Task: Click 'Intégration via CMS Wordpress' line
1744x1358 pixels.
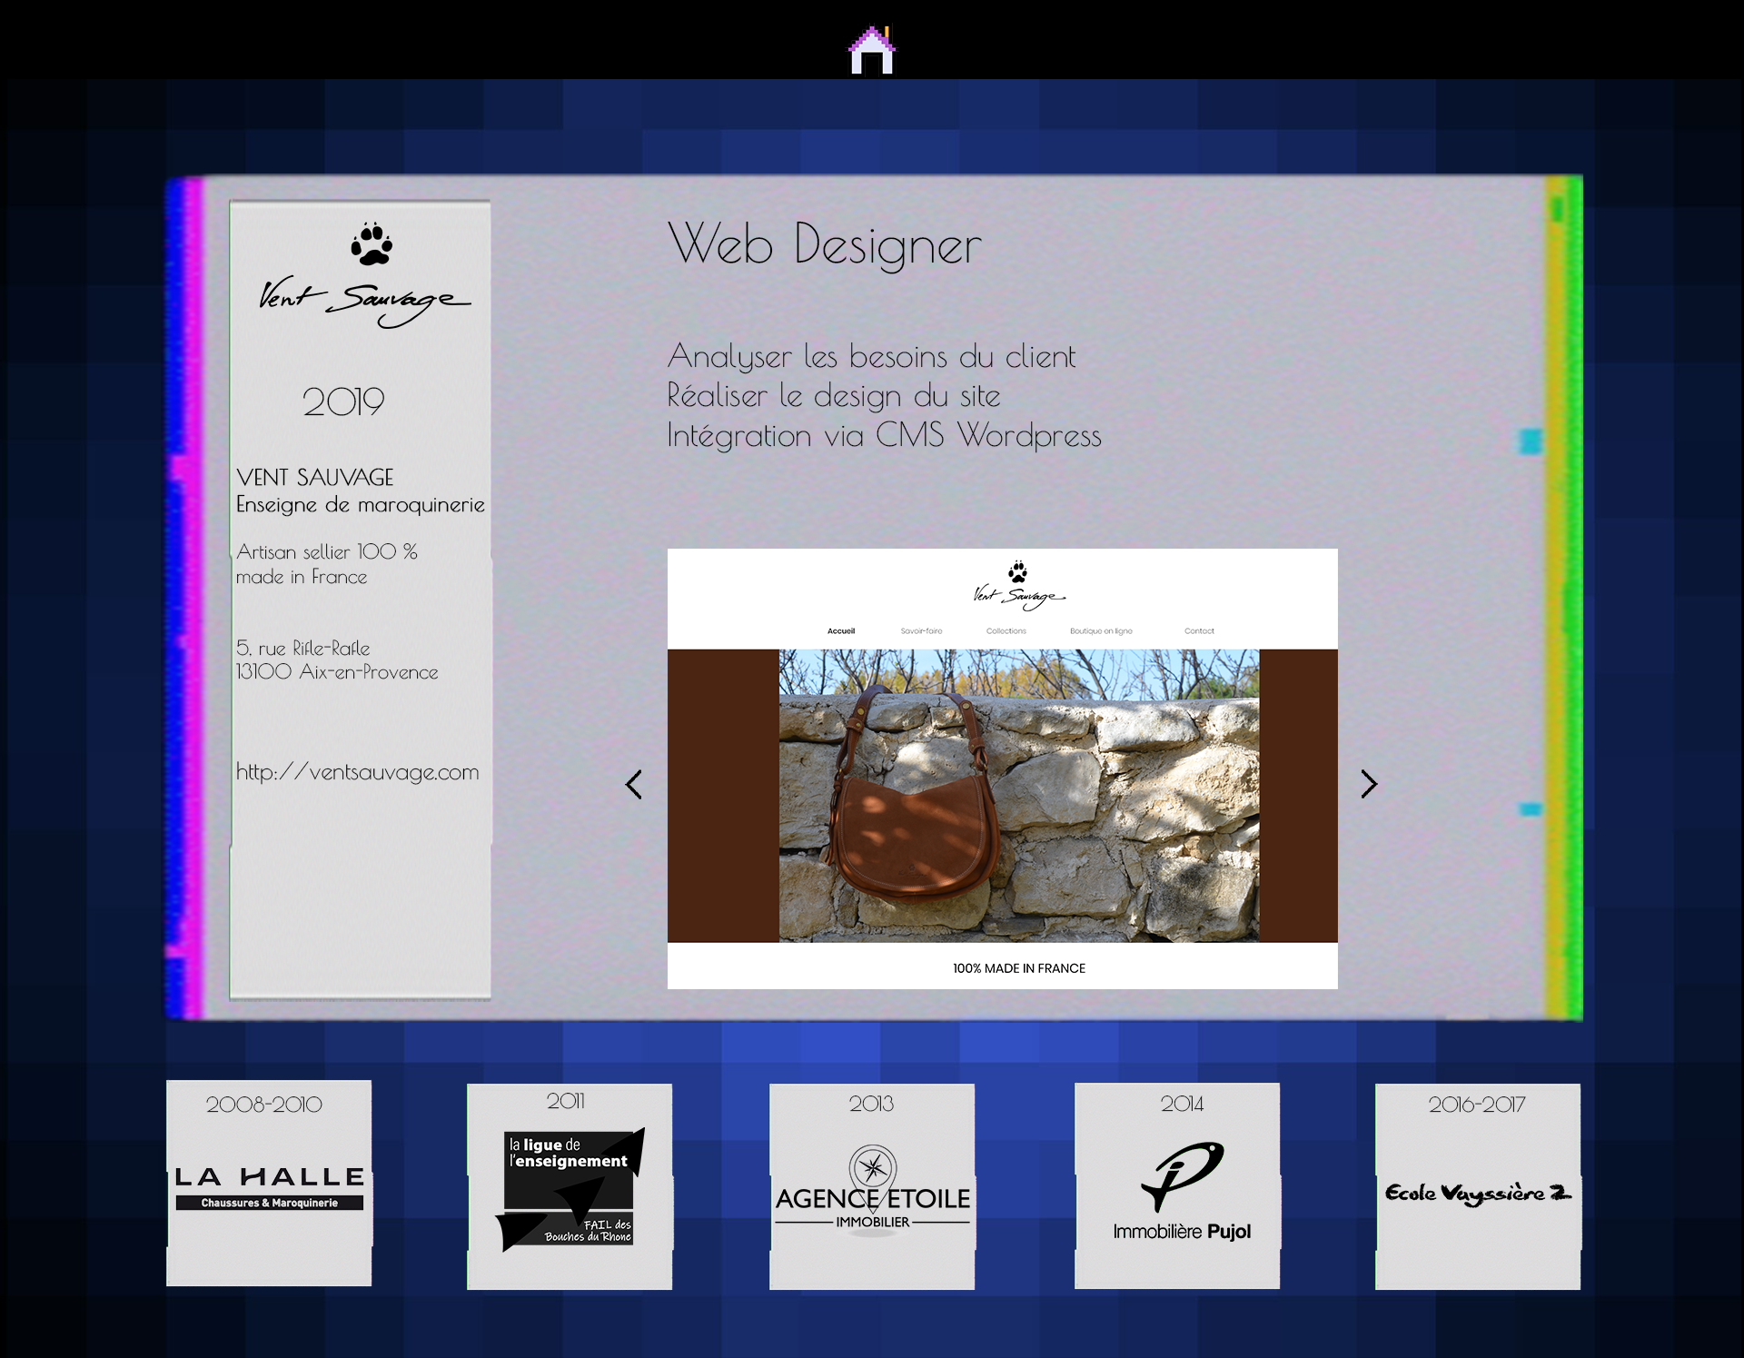Action: pos(884,436)
